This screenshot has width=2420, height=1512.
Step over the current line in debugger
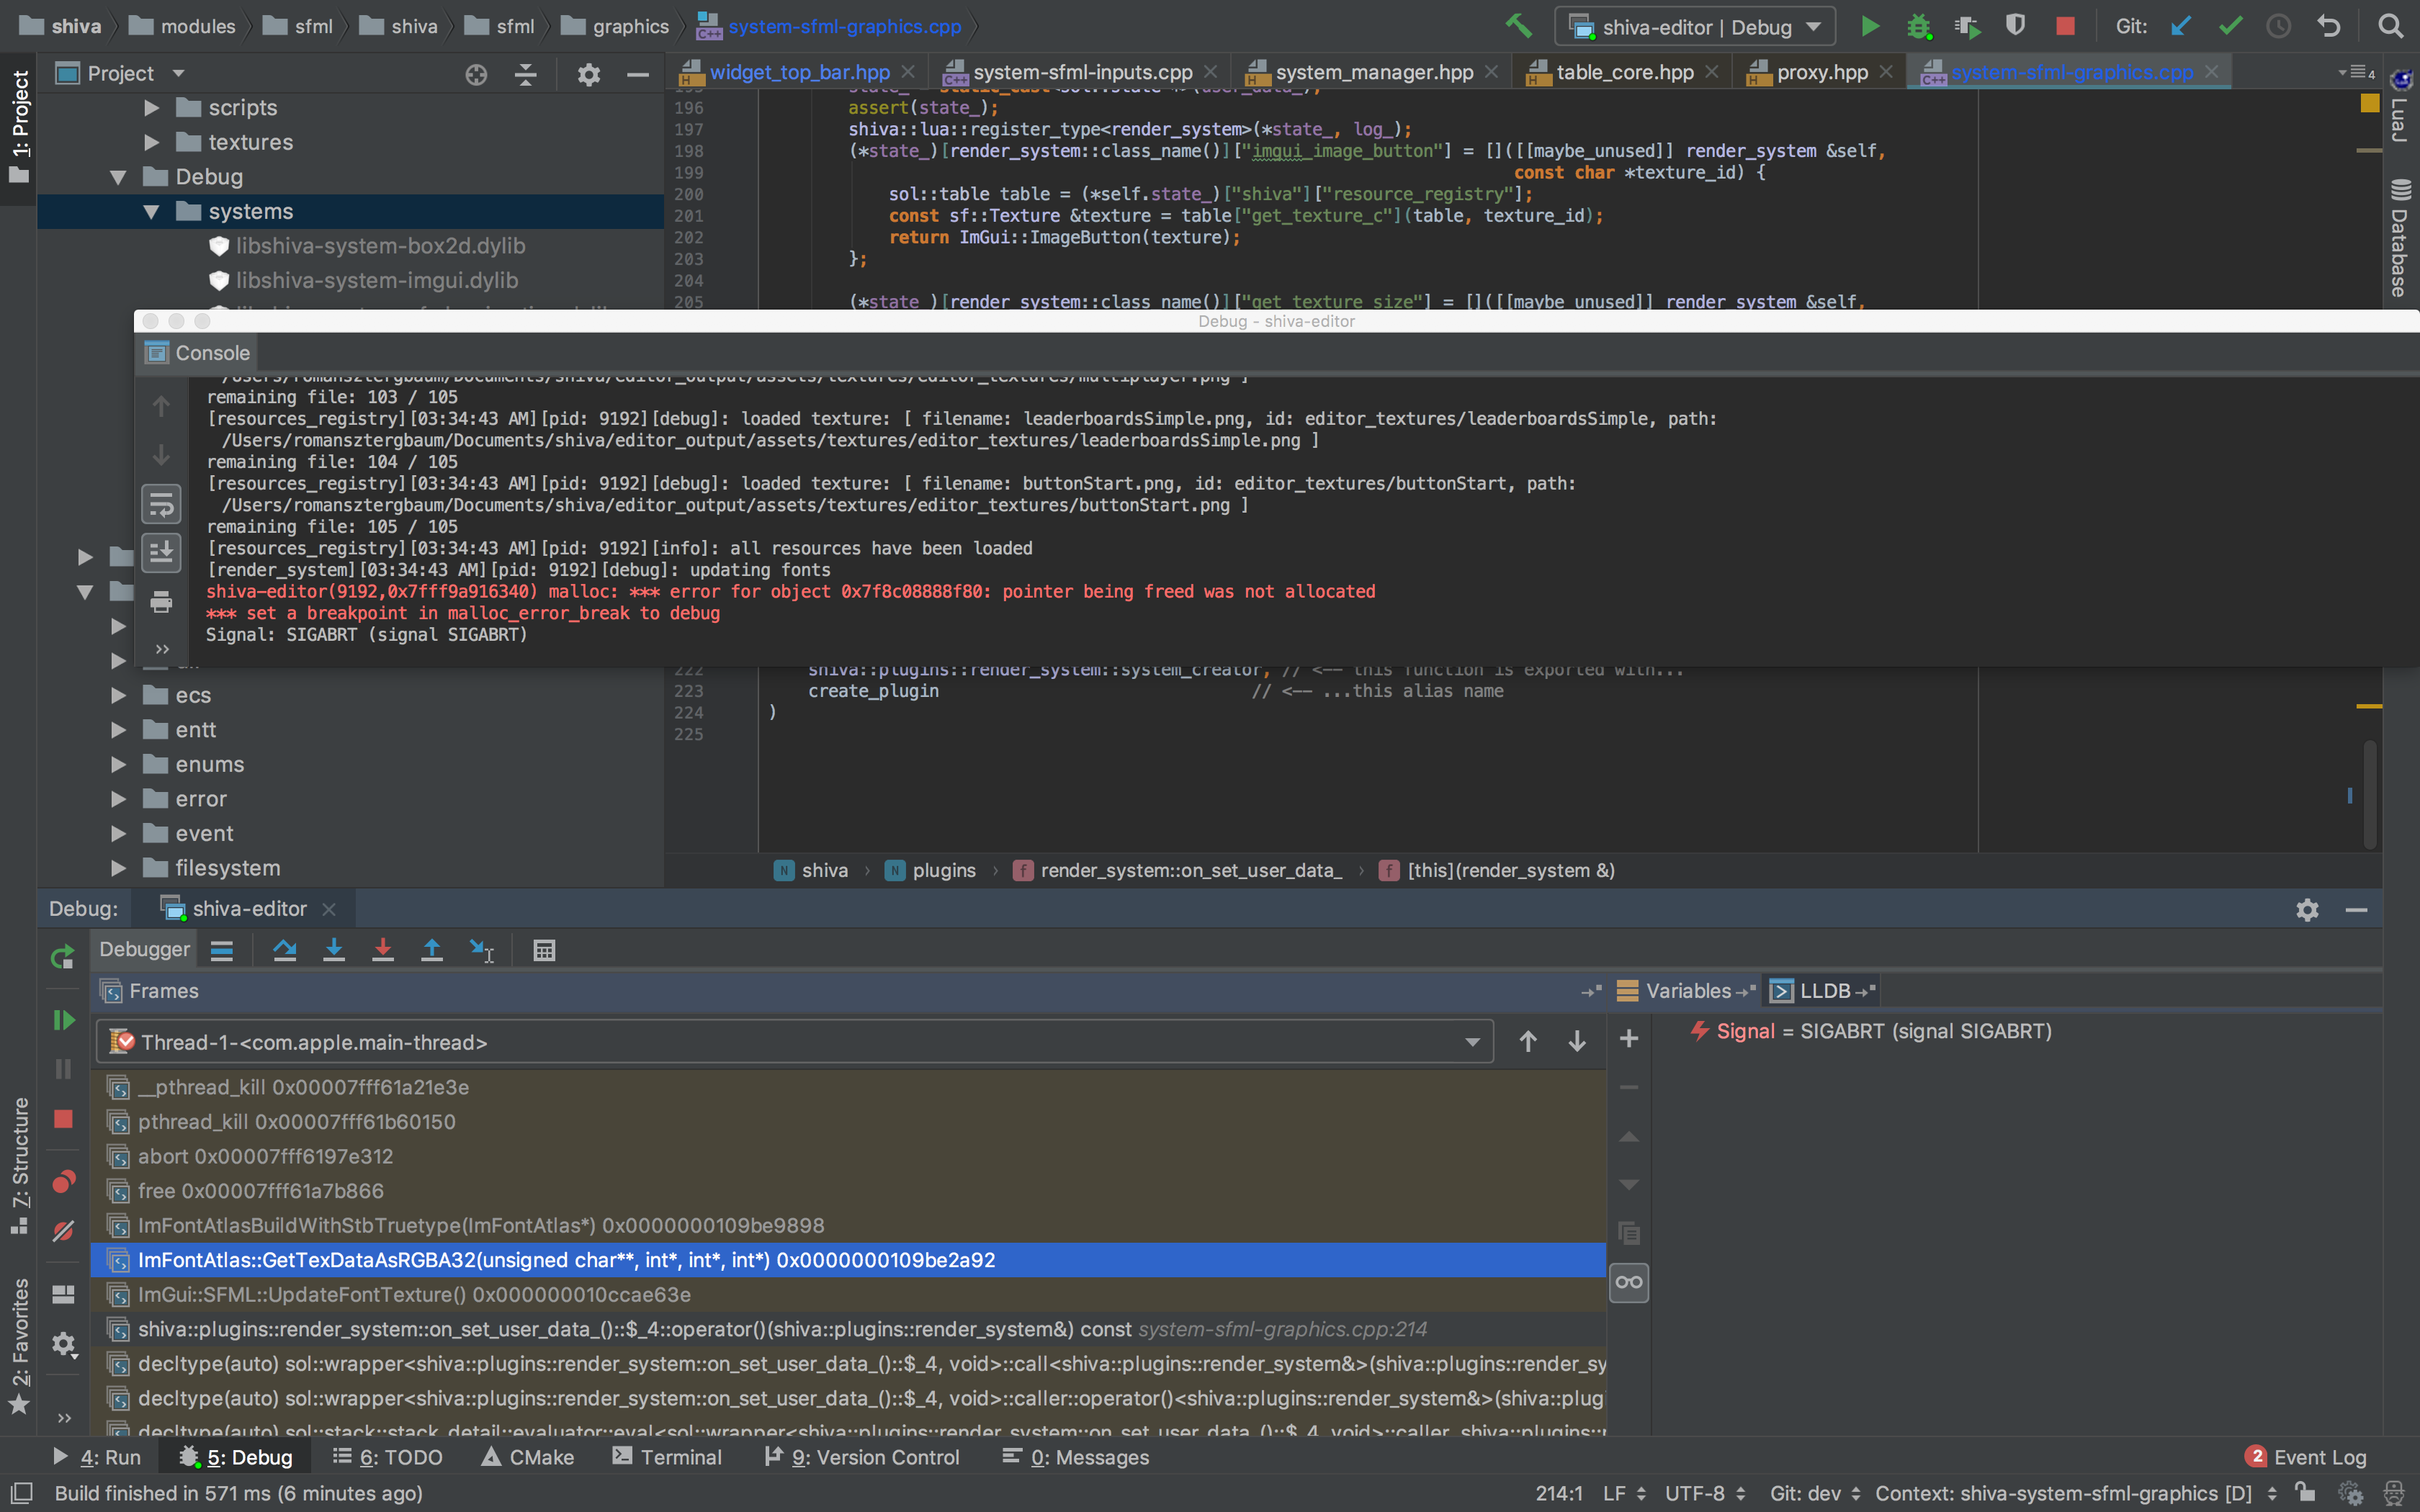[285, 950]
